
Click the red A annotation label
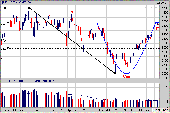[72, 12]
